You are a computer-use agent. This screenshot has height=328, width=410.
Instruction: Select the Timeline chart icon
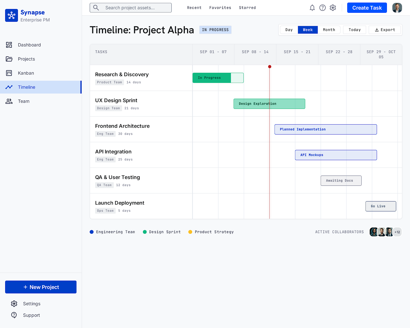(x=9, y=87)
